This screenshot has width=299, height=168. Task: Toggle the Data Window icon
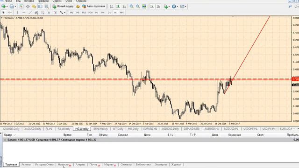[x=28, y=7]
